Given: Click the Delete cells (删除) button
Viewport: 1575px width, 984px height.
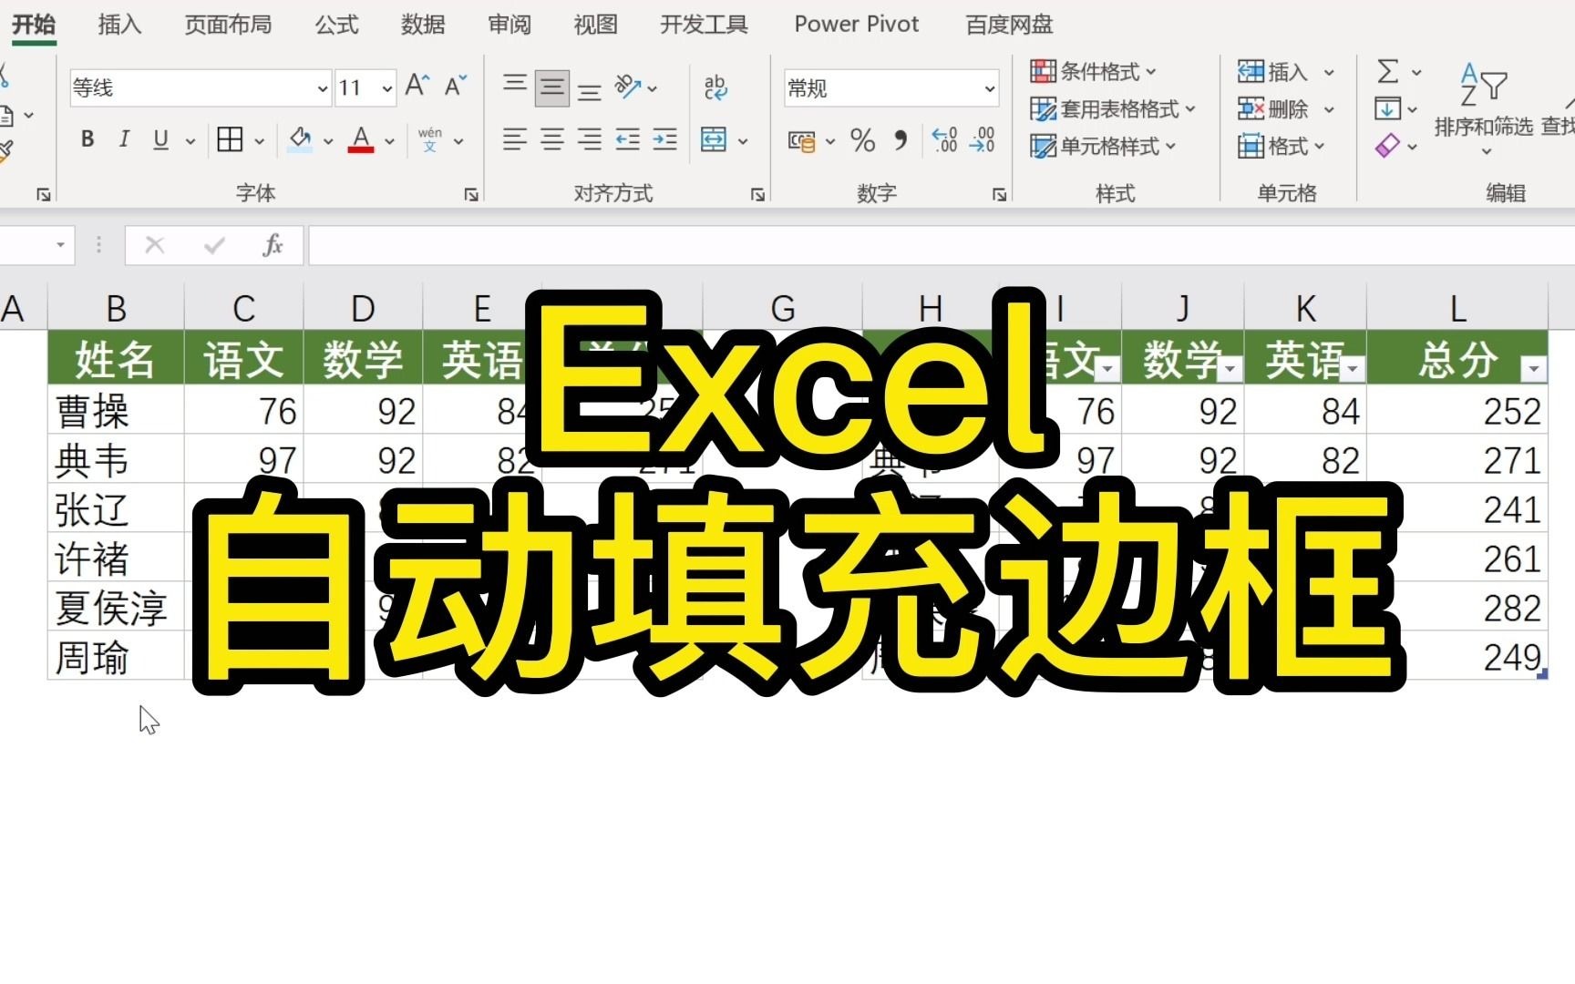Looking at the screenshot, I should pos(1272,109).
